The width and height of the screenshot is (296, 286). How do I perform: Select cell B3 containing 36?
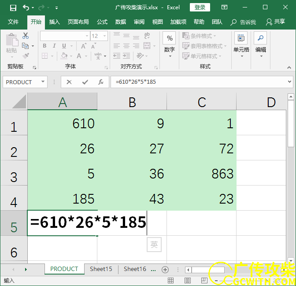click(132, 173)
